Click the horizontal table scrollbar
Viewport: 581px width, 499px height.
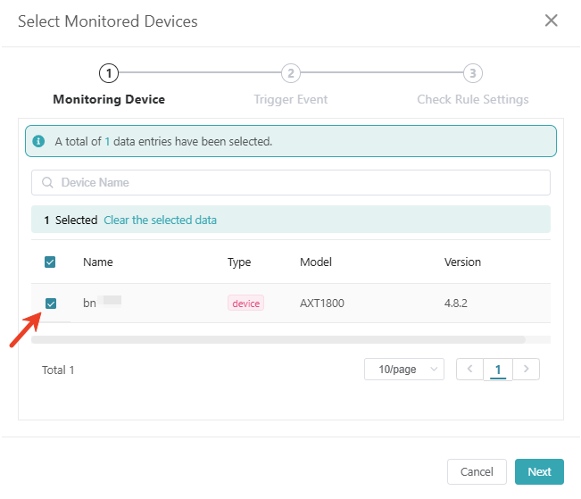coord(278,340)
